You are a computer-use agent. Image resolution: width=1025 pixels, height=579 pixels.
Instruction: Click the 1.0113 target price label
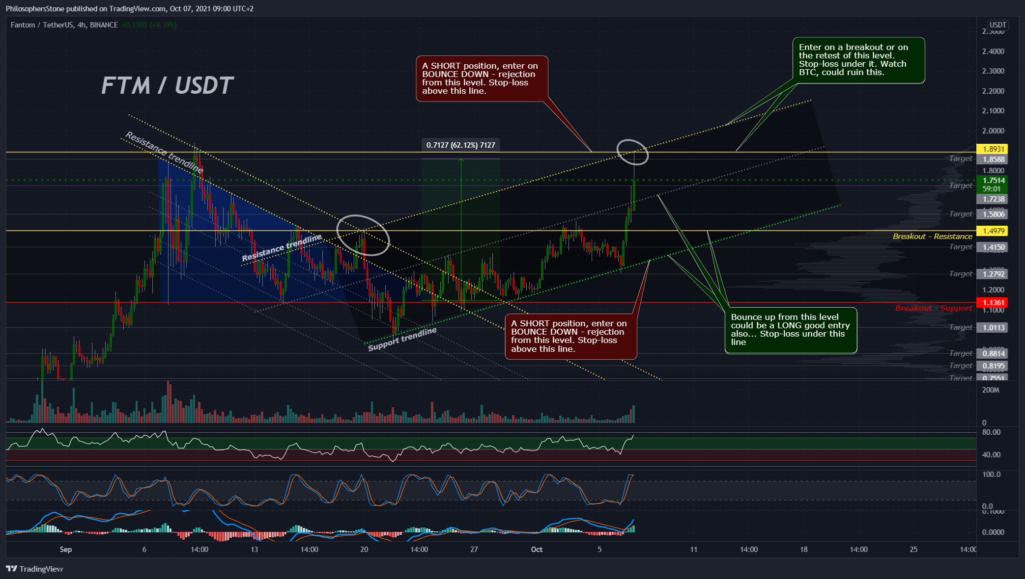click(x=992, y=327)
